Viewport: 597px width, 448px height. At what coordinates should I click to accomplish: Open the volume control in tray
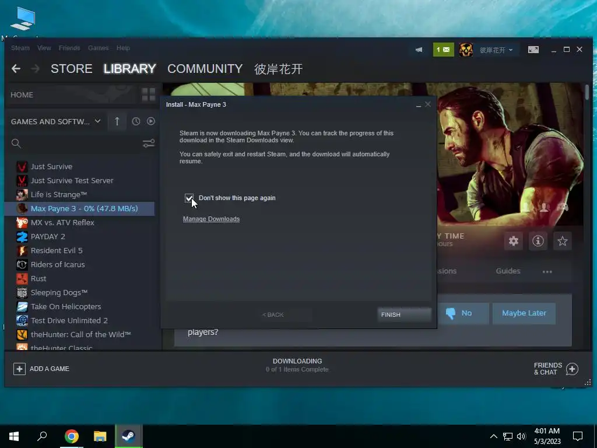521,436
